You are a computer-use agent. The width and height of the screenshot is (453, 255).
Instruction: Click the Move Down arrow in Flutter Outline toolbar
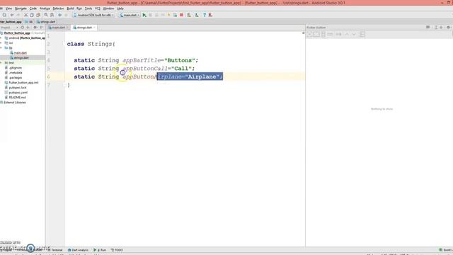pyautogui.click(x=354, y=35)
